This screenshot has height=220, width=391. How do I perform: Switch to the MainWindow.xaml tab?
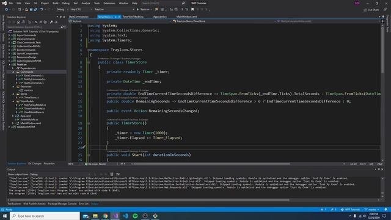click(x=187, y=16)
